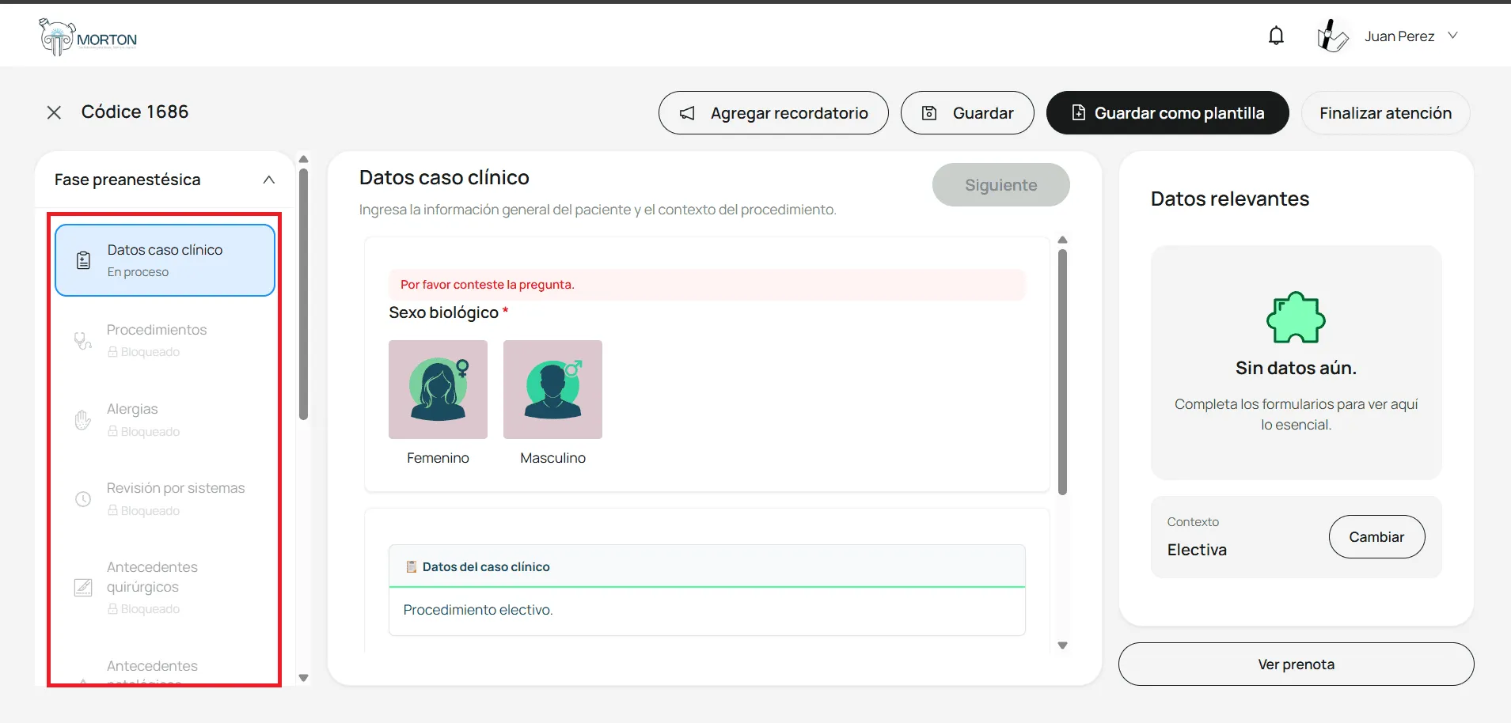Viewport: 1511px width, 723px height.
Task: Click the clock icon beside Revisión por sistemas
Action: [x=83, y=499]
